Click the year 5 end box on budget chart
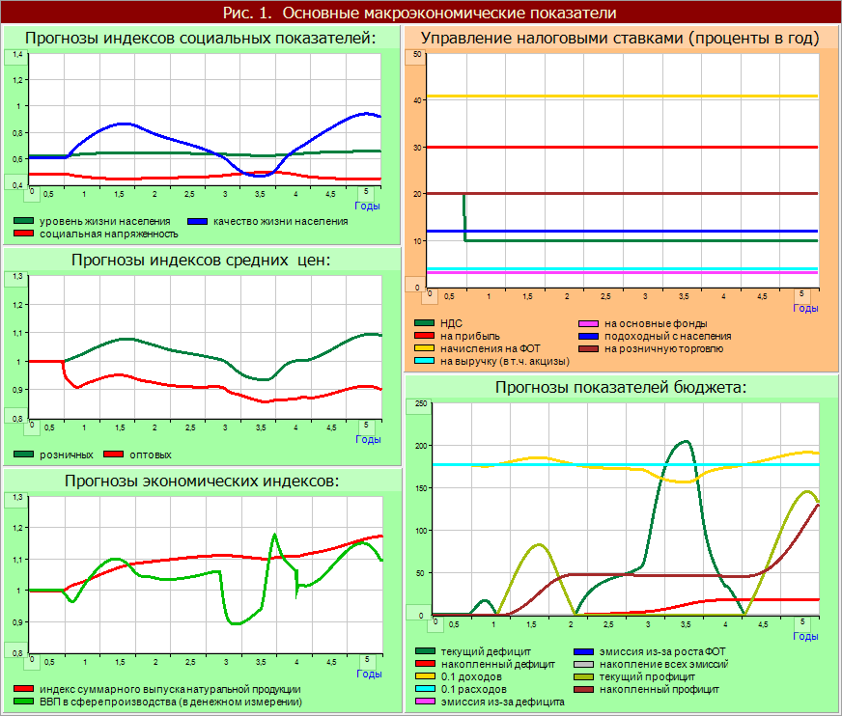The image size is (842, 716). (x=802, y=623)
